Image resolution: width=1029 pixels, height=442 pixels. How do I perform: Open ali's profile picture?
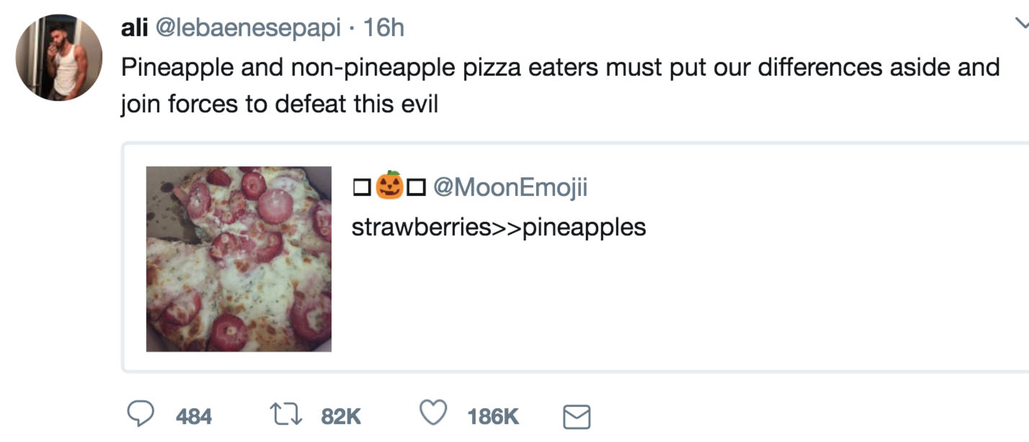58,58
